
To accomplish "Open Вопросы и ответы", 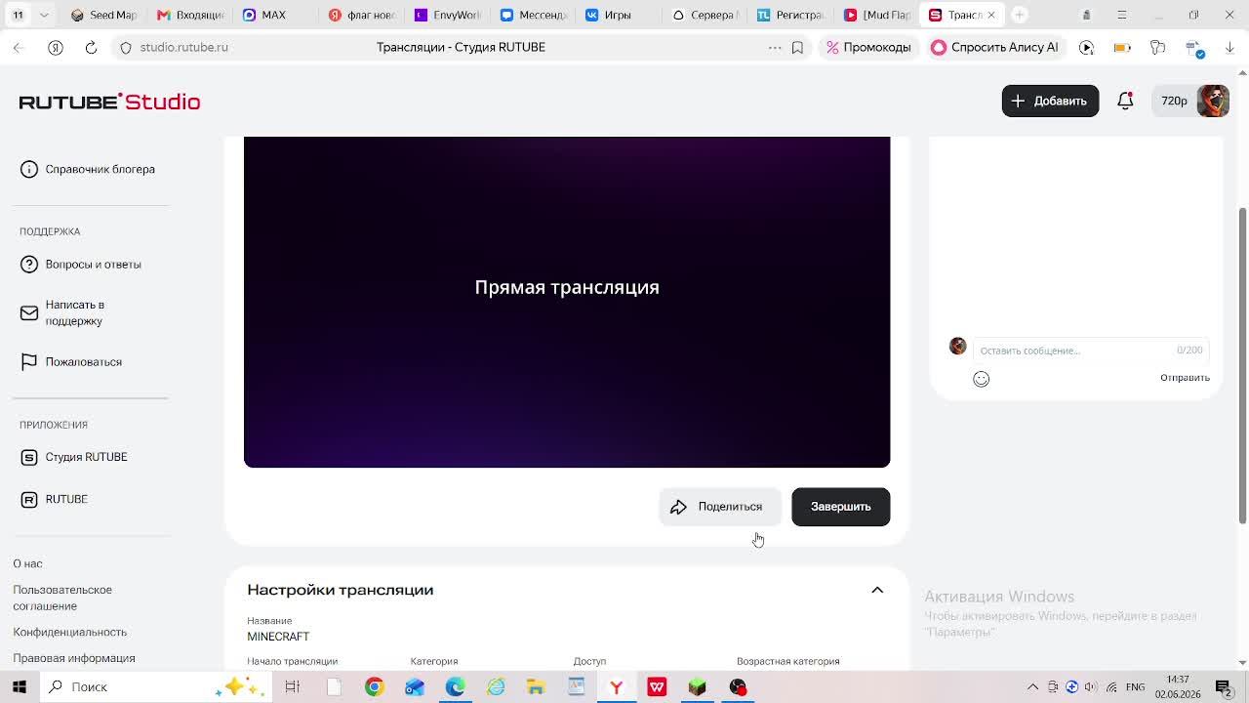I will coord(81,264).
